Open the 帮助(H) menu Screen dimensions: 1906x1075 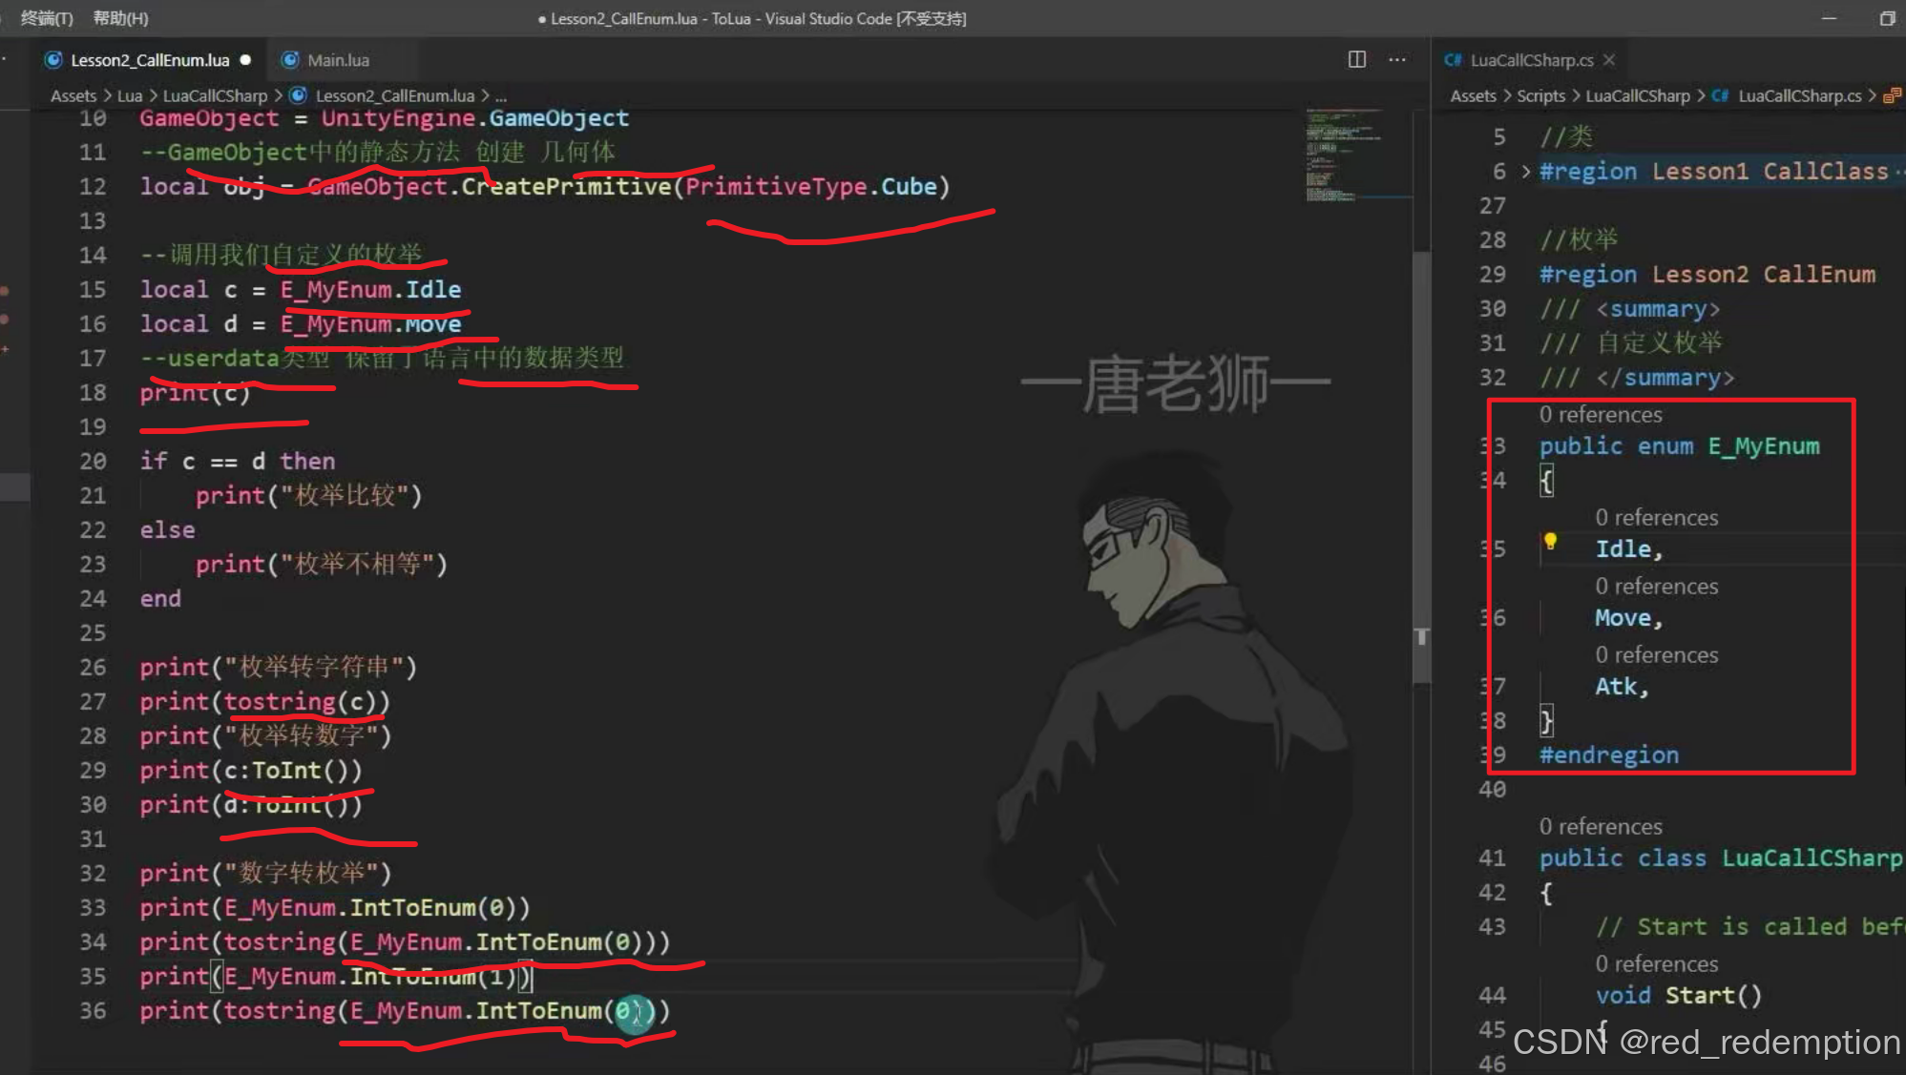120,18
